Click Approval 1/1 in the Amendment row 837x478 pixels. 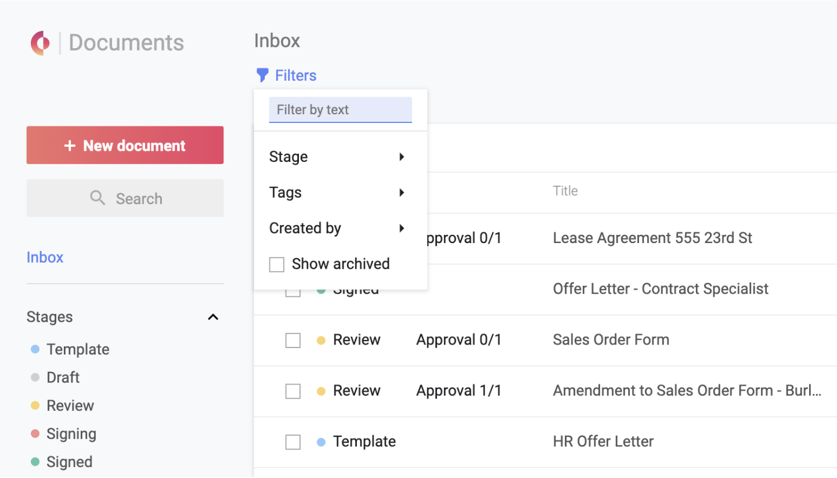459,390
